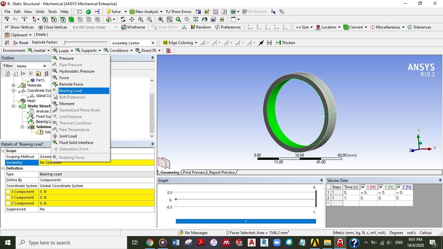Click the blue step bar under Graph
This screenshot has height=249, width=443.
coord(246,221)
